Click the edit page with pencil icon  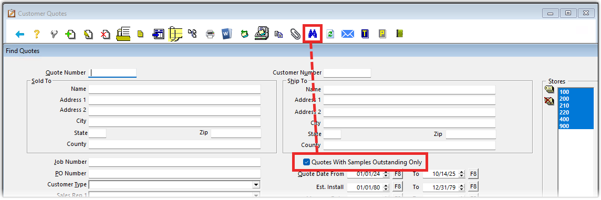tap(89, 34)
